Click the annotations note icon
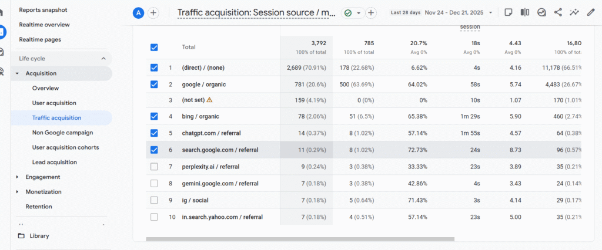Image resolution: width=602 pixels, height=250 pixels. 509,12
